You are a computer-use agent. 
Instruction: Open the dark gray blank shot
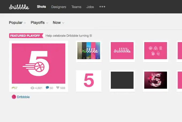coord(122,80)
